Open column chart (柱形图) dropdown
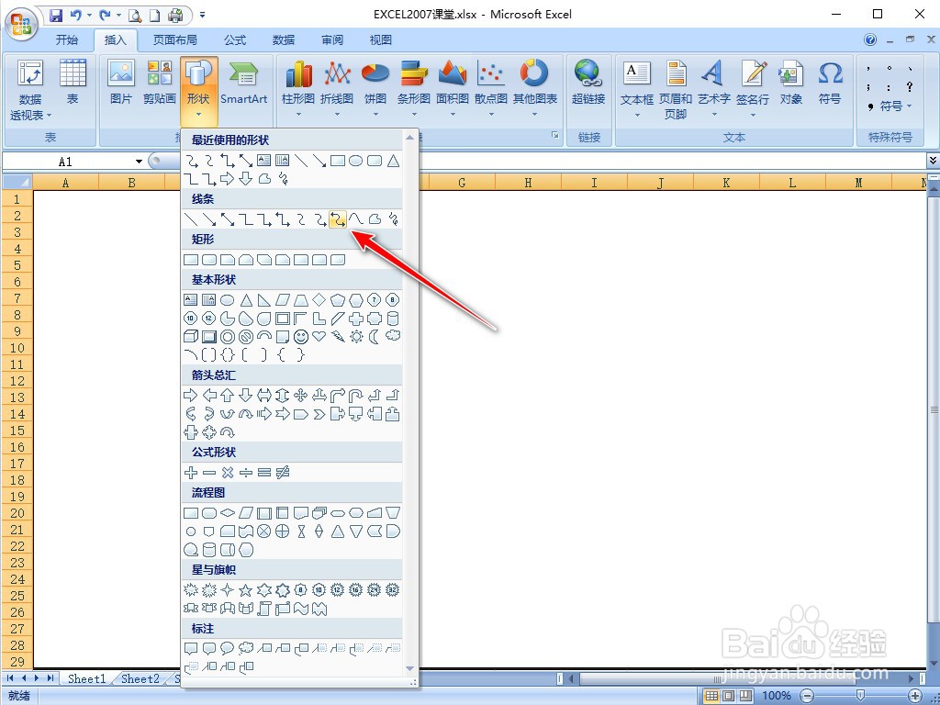The width and height of the screenshot is (940, 705). point(298,89)
